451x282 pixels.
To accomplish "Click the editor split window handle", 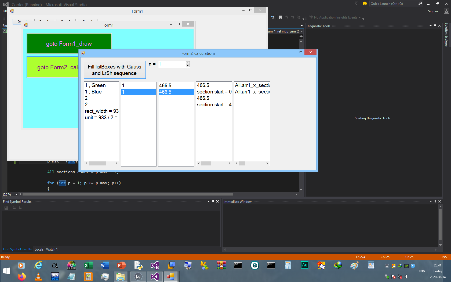I will pos(301,37).
